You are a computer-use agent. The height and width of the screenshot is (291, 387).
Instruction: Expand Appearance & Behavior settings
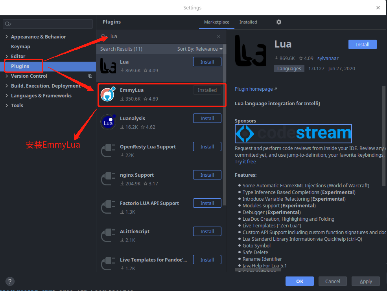click(7, 37)
